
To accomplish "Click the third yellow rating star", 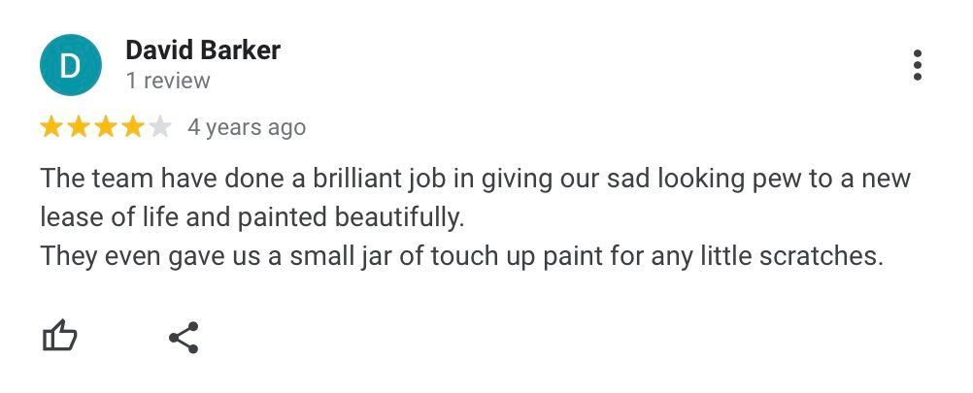I will coord(106,127).
